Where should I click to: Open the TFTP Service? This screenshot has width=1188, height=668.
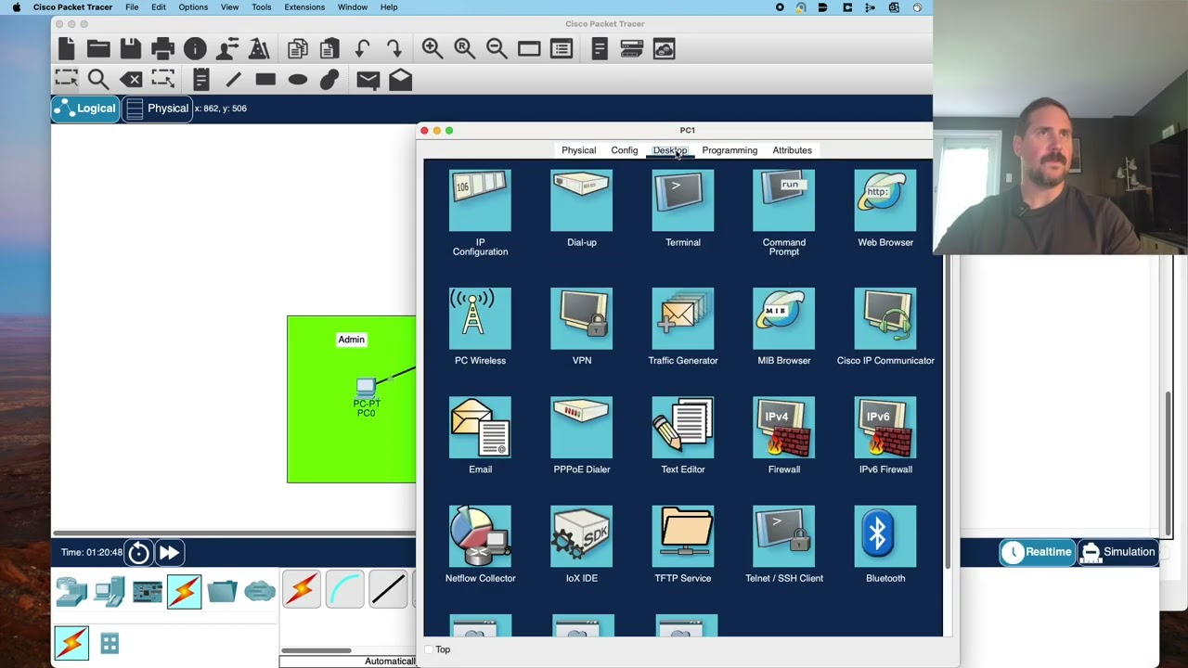[683, 536]
